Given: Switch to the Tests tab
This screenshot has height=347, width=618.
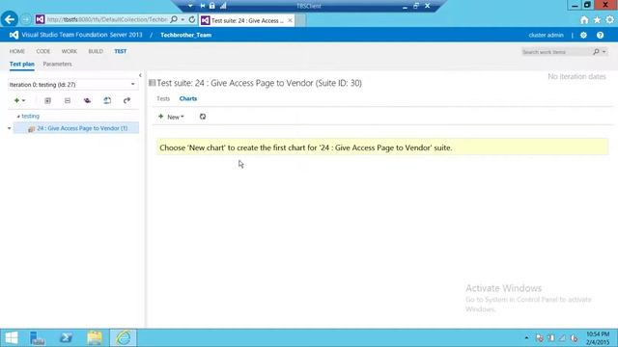Looking at the screenshot, I should (x=163, y=98).
